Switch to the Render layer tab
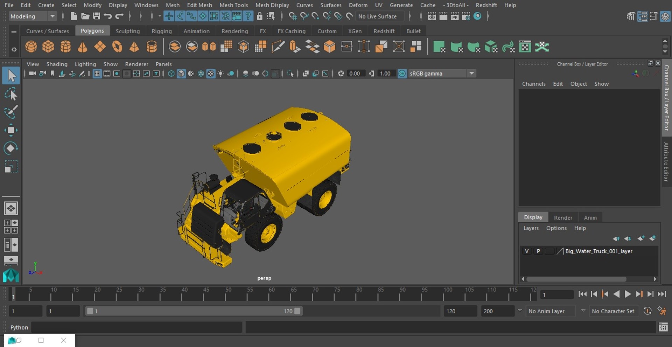Screen dimensions: 672x347 coord(563,217)
